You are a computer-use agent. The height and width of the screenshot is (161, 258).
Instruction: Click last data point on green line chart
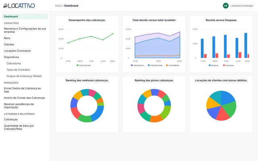(x=113, y=34)
